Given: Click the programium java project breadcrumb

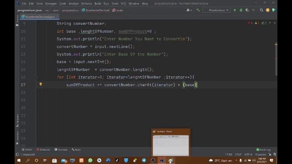Looking at the screenshot, I should 29,10.
